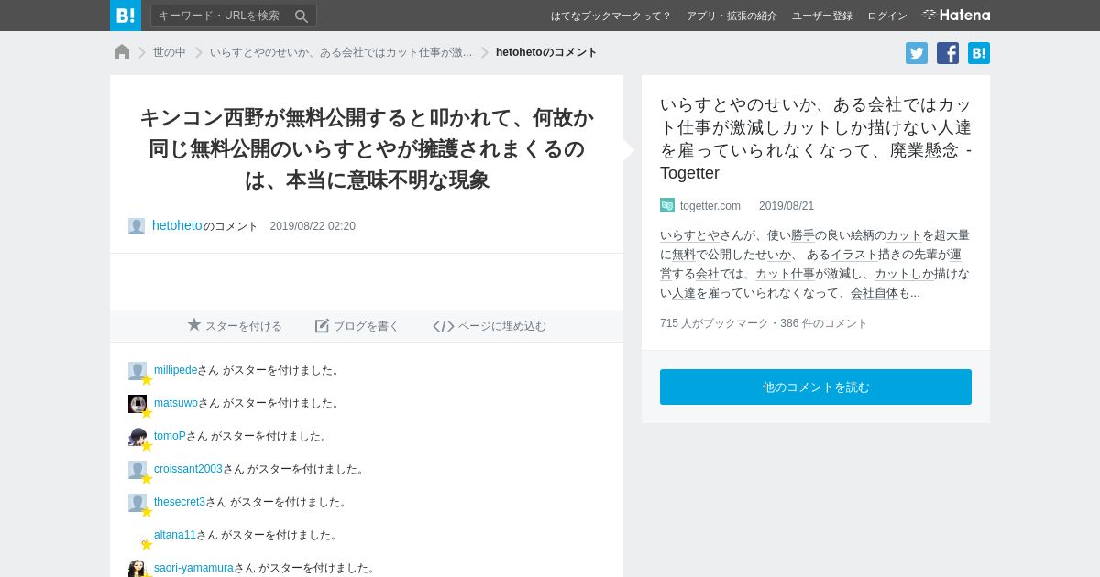The image size is (1100, 577).
Task: Open the いらすとやのせいか breadcrumb link
Action: coord(341,52)
